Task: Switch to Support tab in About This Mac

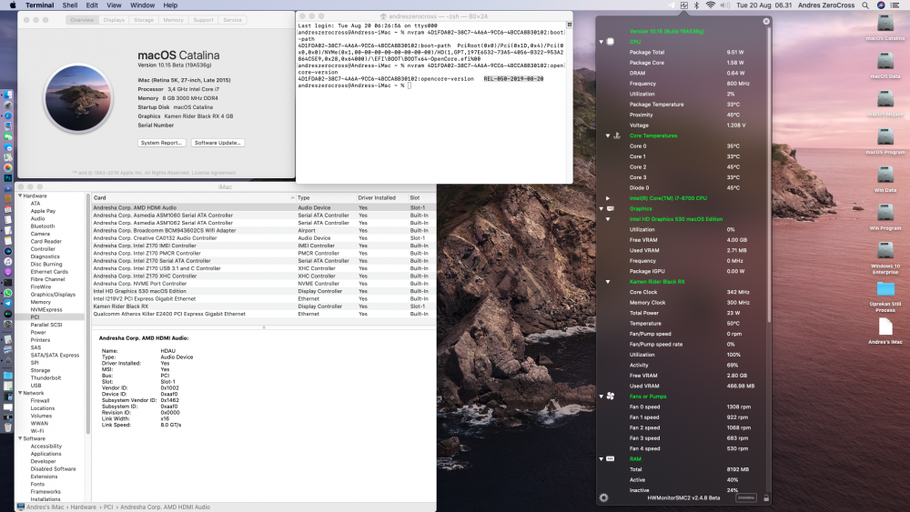Action: [203, 20]
